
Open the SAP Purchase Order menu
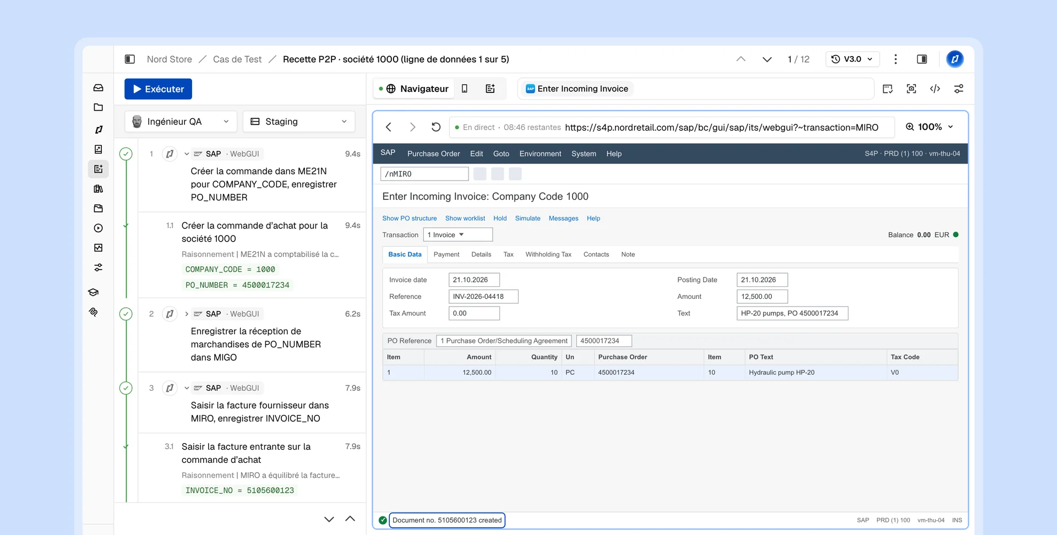click(x=433, y=154)
